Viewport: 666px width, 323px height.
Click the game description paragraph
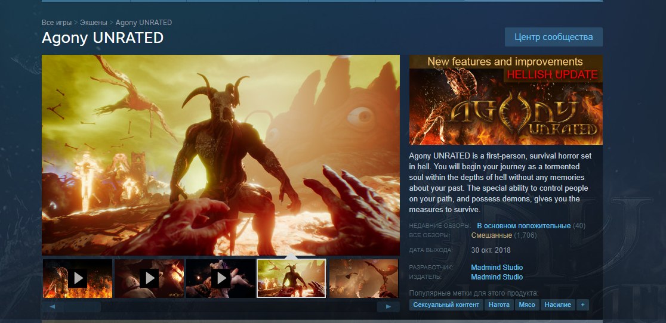tap(500, 183)
